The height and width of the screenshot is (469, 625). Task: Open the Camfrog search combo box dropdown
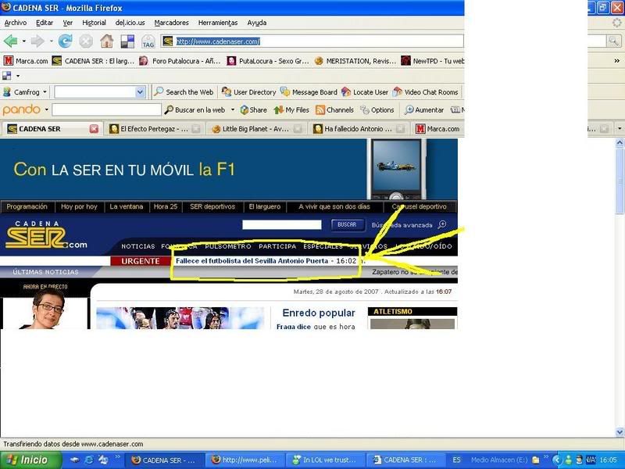pos(140,92)
